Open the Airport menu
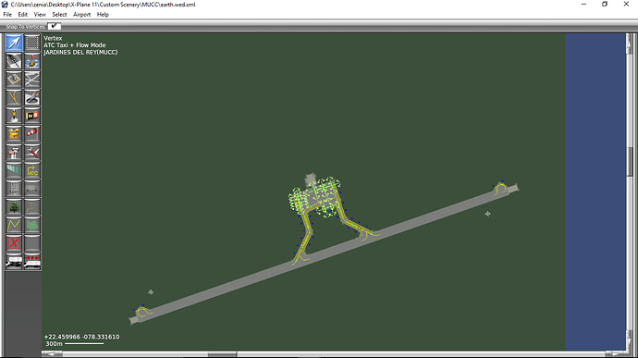The width and height of the screenshot is (638, 358). 81,14
